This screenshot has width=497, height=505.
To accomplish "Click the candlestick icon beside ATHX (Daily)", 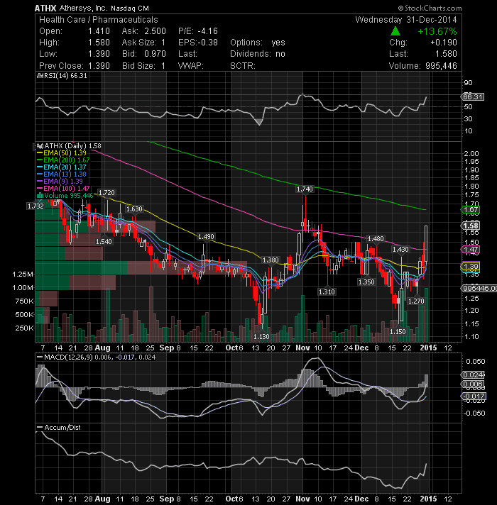I will 40,146.
